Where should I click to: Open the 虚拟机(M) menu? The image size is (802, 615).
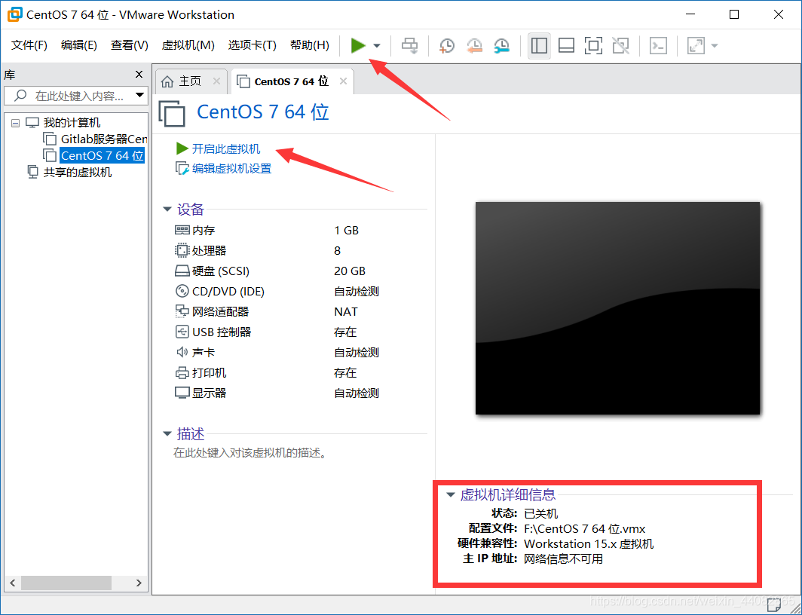click(188, 45)
